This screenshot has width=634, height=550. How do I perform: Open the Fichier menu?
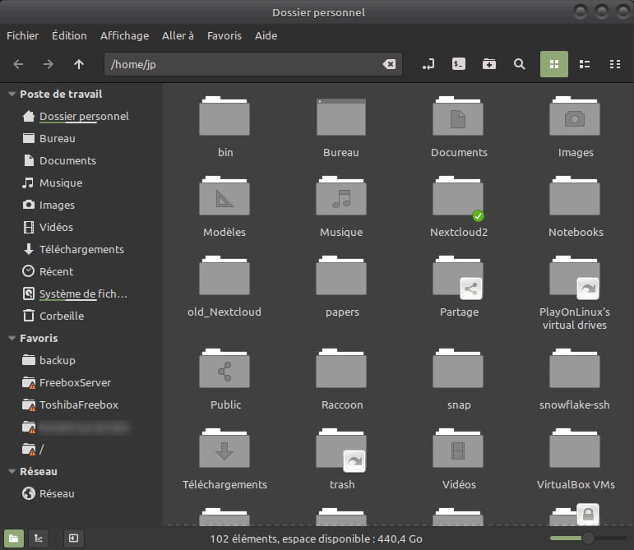(23, 35)
